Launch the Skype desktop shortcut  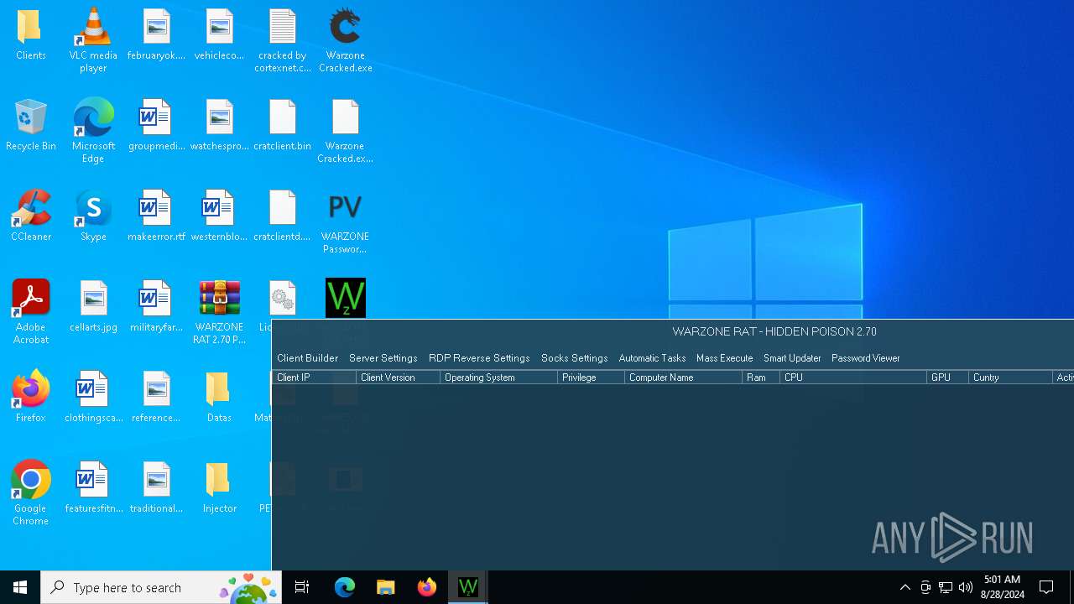93,208
